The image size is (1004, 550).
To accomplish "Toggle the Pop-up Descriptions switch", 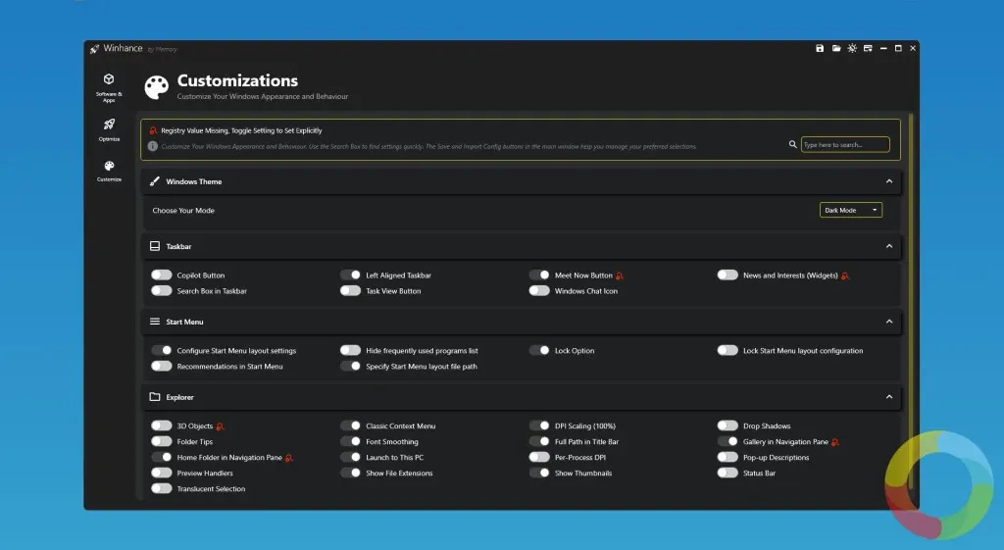I will [728, 457].
